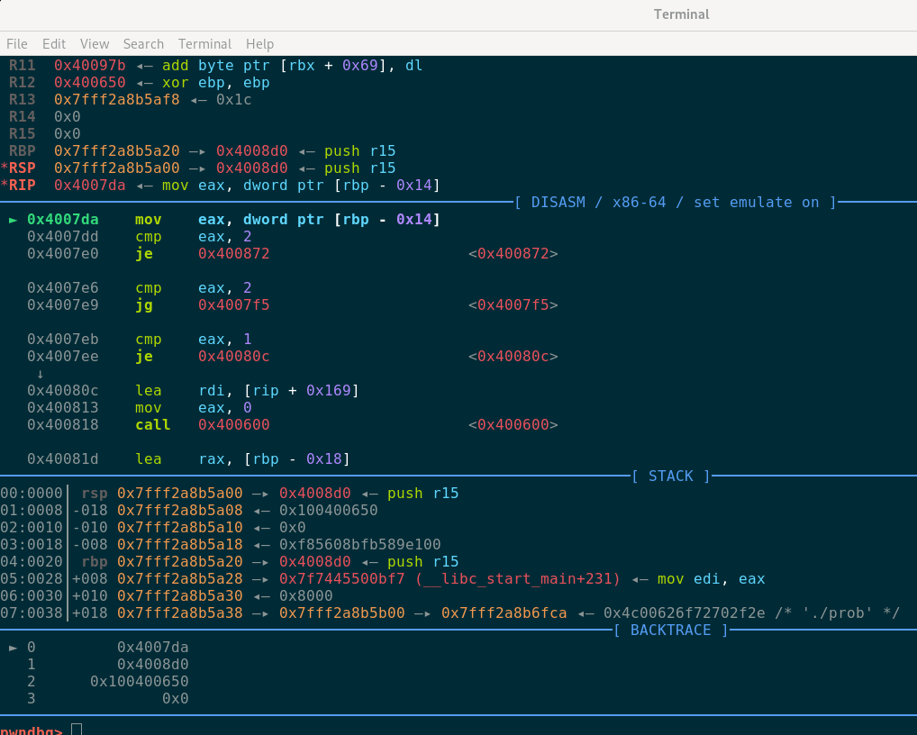Click in the pwndbg prompt cursor

(77, 729)
